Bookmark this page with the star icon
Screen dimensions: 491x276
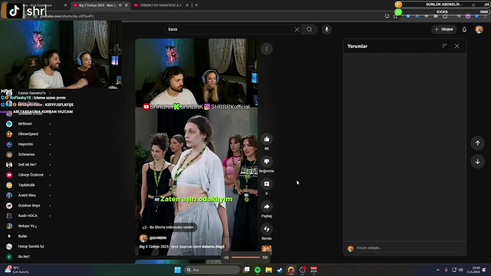click(x=395, y=16)
